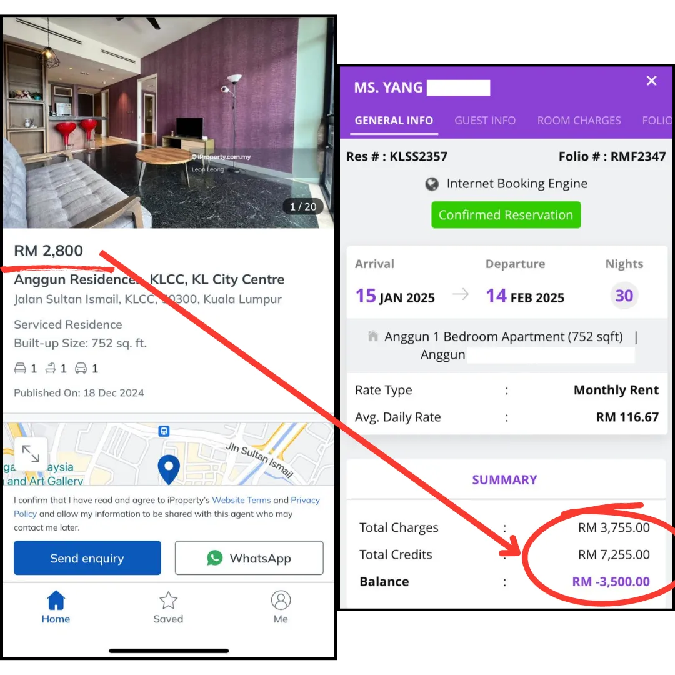The height and width of the screenshot is (675, 675).
Task: Click the 30 nights count badge
Action: (624, 296)
